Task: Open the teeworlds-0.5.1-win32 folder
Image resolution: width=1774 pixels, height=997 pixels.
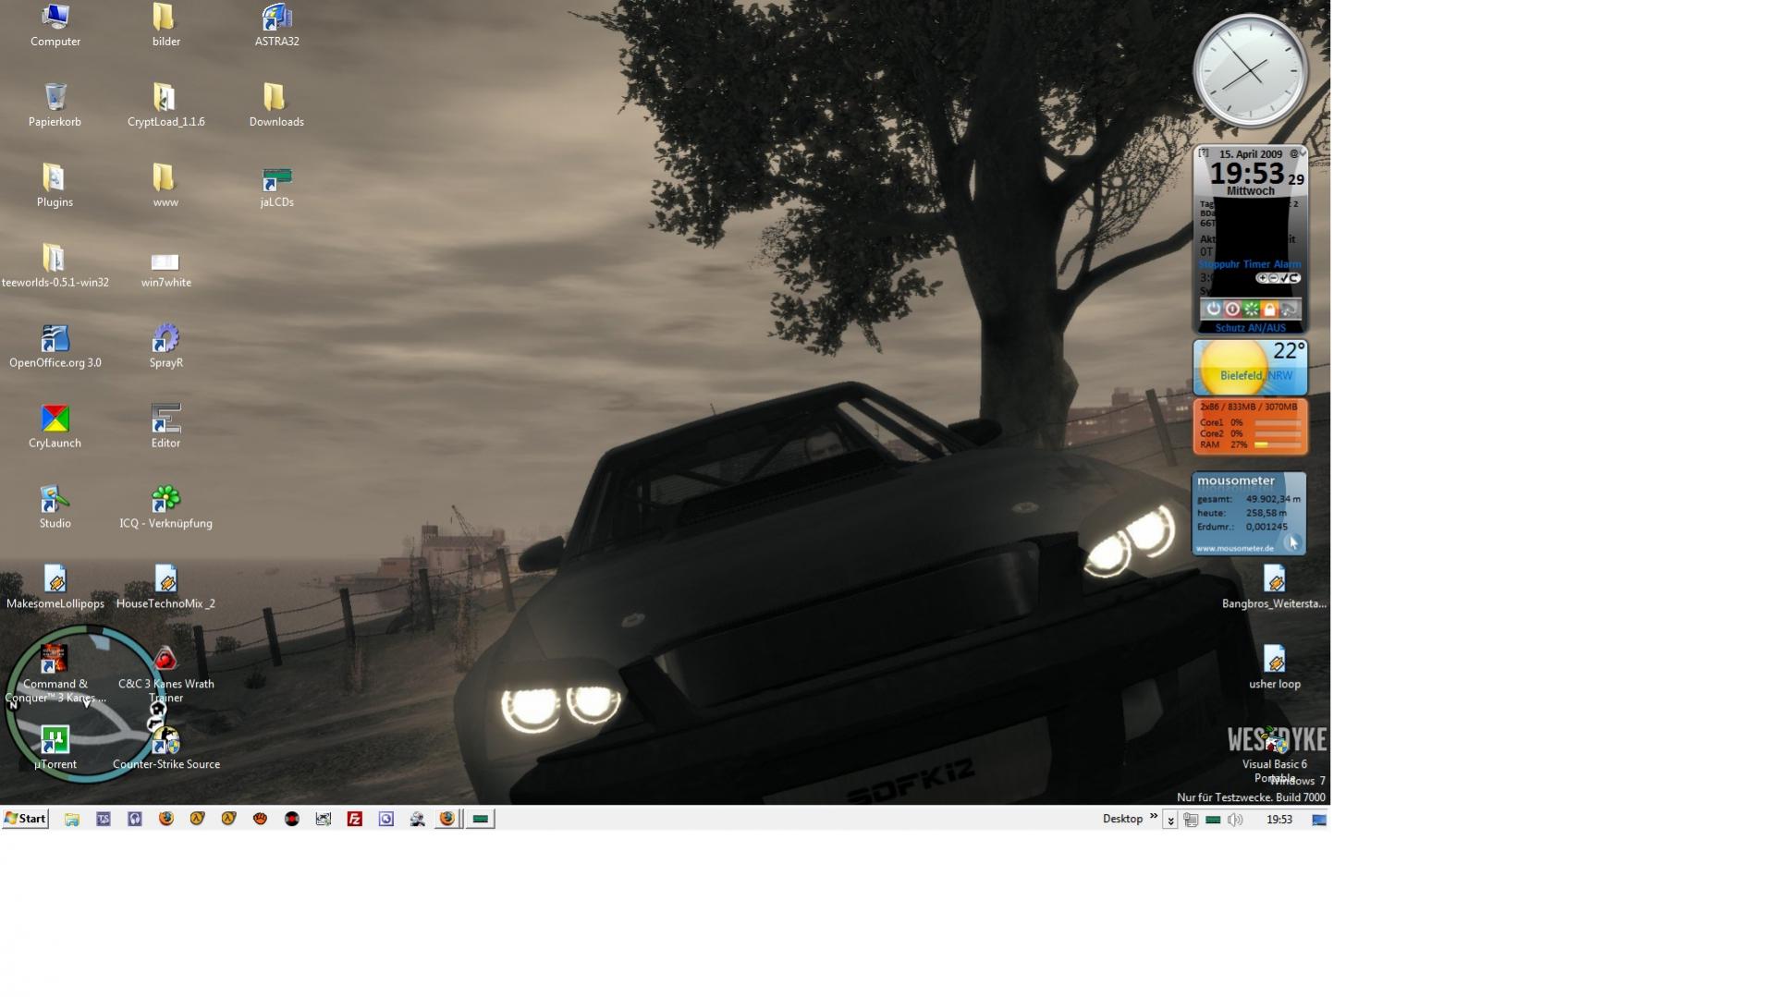Action: [x=55, y=265]
